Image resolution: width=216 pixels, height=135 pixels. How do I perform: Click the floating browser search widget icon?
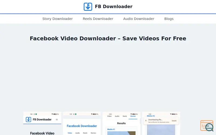pyautogui.click(x=207, y=126)
